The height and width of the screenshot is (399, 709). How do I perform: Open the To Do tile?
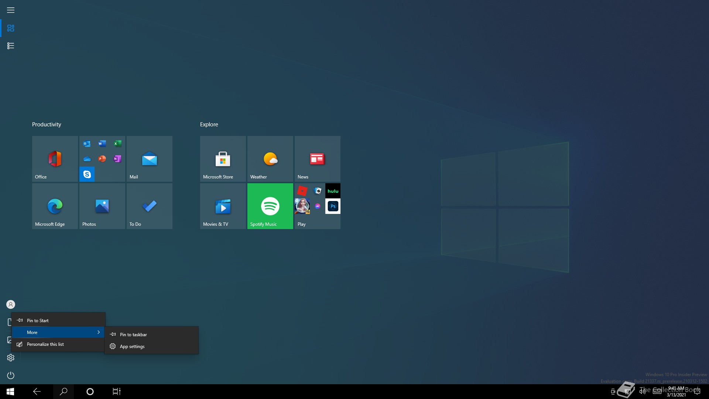[149, 206]
